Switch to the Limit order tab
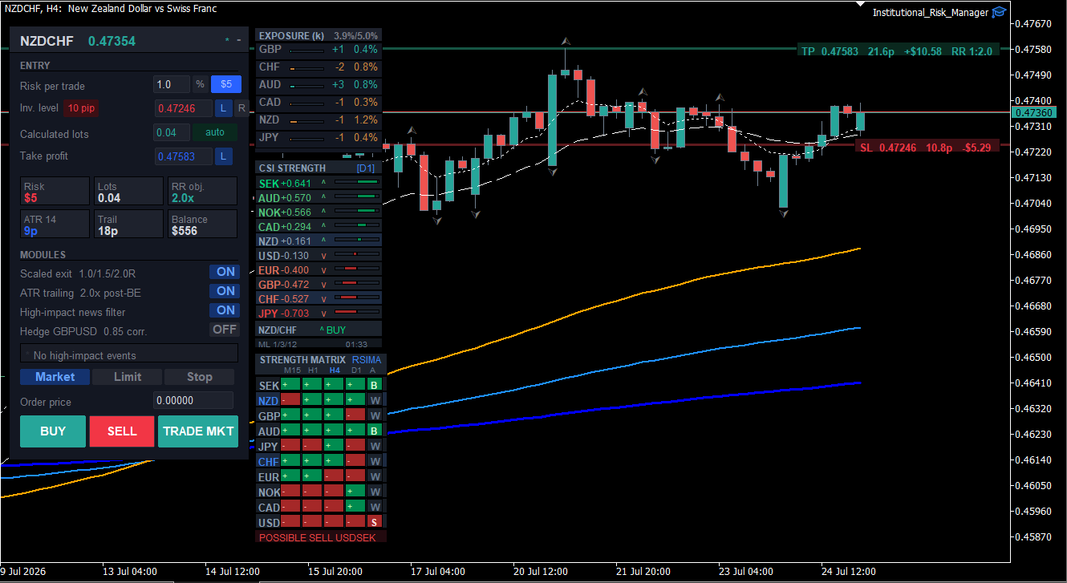This screenshot has height=583, width=1067. pos(128,377)
